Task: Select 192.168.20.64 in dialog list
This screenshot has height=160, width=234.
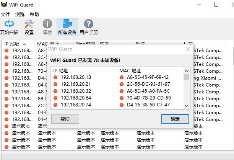Action: point(76,98)
